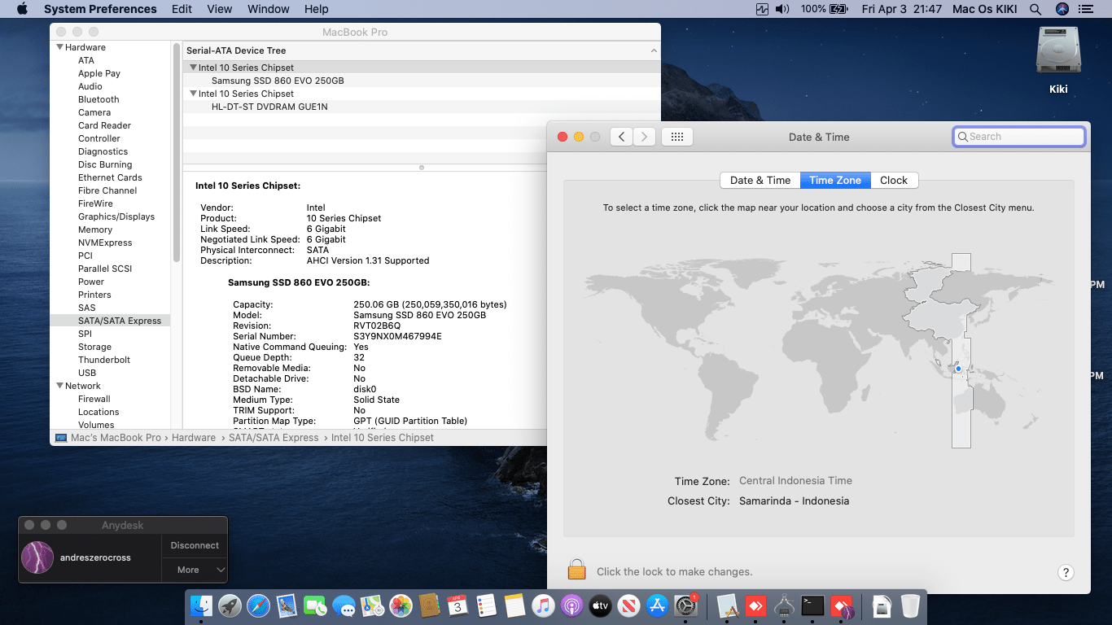This screenshot has width=1112, height=625.
Task: Launch Launchpad from the Dock
Action: (x=230, y=605)
